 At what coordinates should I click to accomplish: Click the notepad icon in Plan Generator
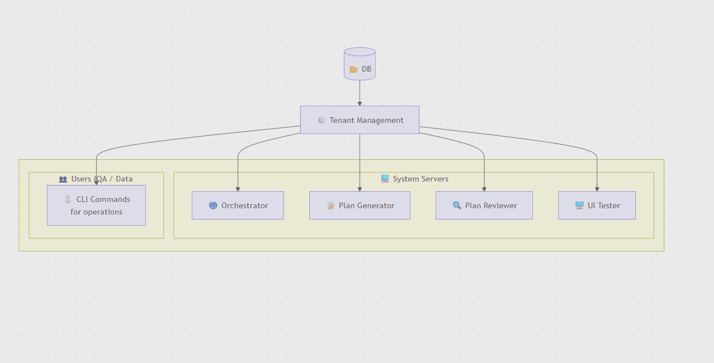coord(331,205)
